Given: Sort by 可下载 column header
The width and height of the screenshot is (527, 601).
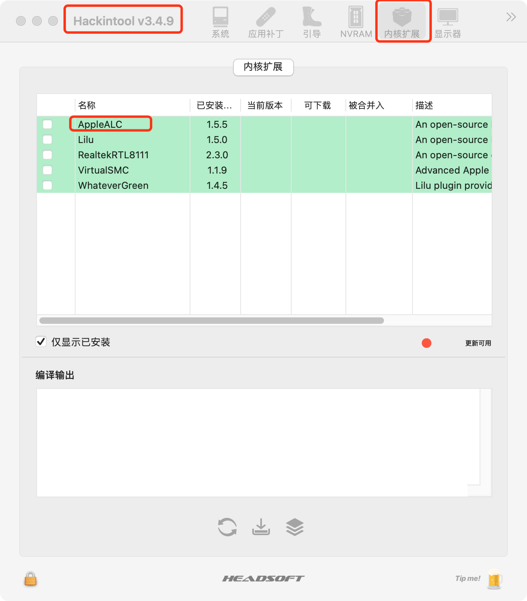Looking at the screenshot, I should click(318, 105).
